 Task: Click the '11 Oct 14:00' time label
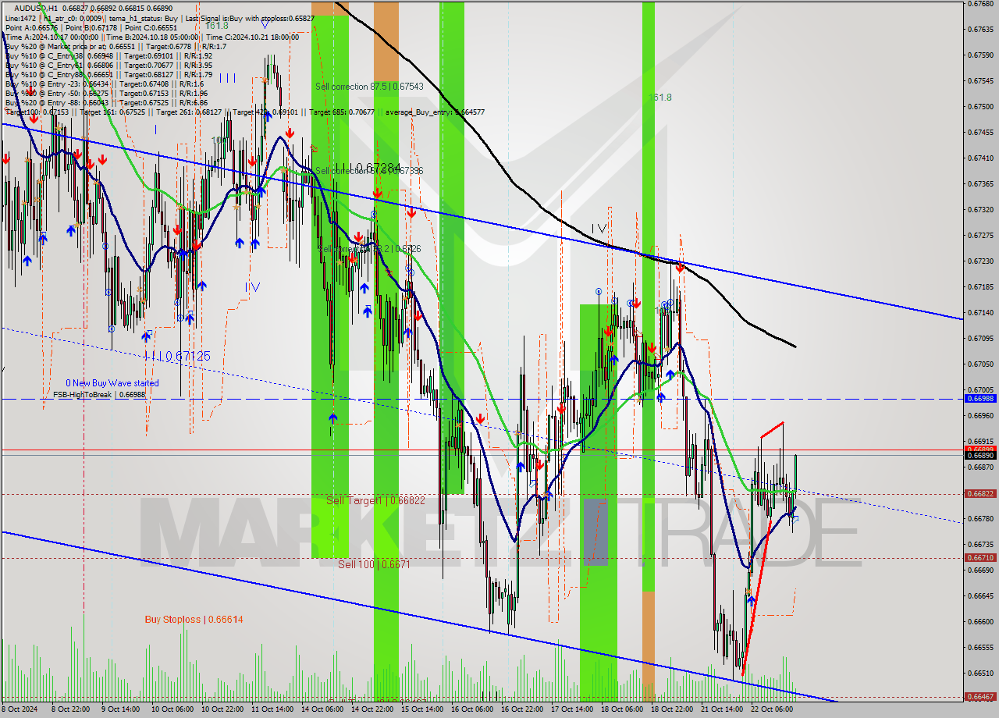point(272,710)
